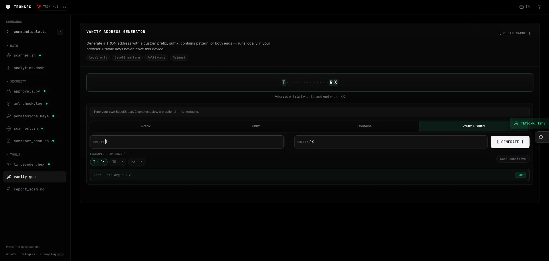
Task: Click the Fast difficulty badge
Action: click(x=521, y=175)
